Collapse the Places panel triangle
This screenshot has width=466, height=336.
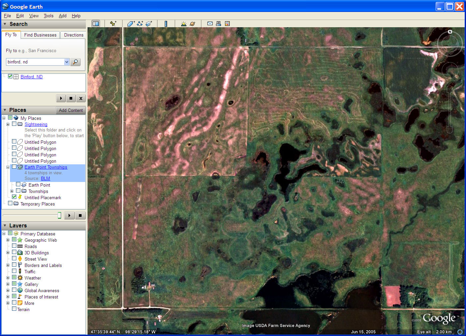coord(5,110)
